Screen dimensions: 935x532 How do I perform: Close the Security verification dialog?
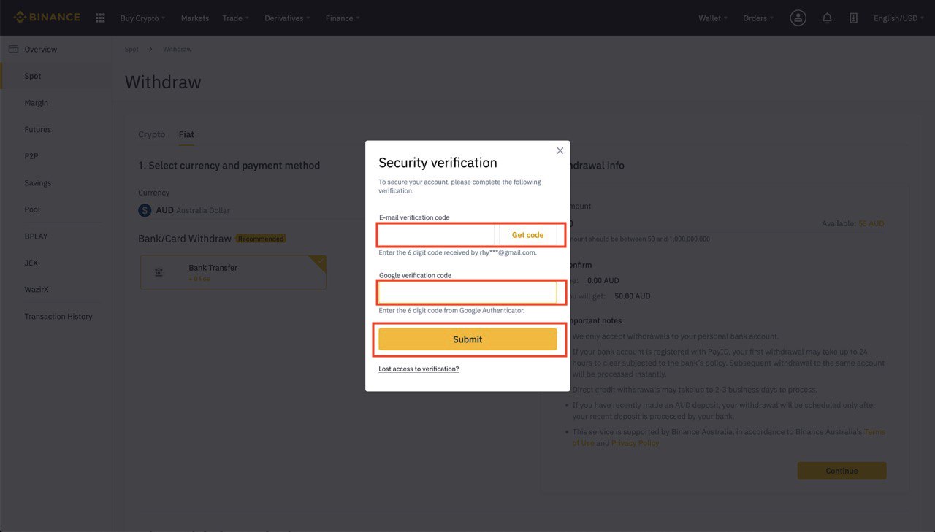[560, 151]
